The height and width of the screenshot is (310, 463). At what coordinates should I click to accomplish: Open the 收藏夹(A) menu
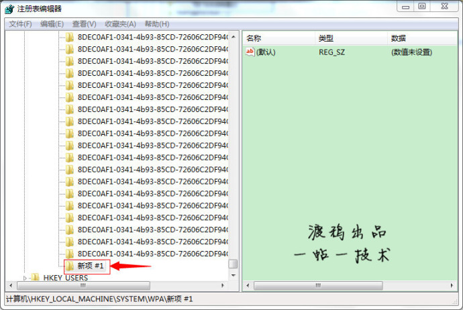click(119, 23)
